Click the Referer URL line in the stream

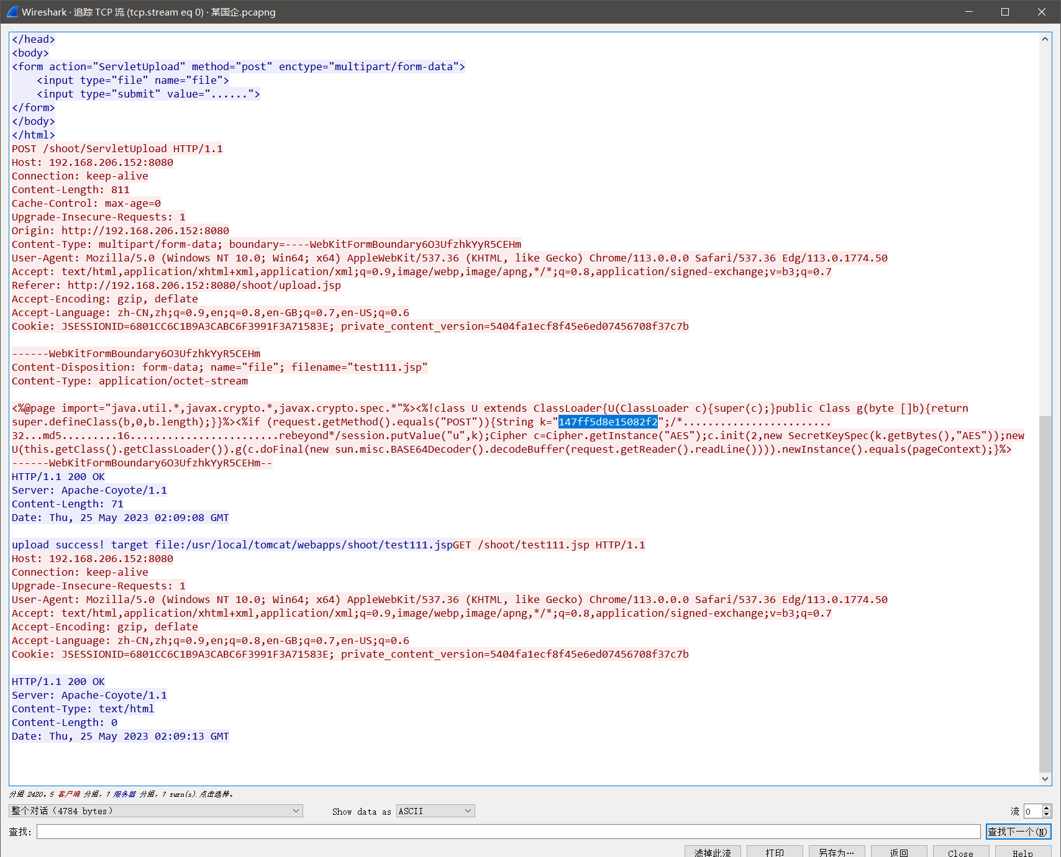coord(176,285)
